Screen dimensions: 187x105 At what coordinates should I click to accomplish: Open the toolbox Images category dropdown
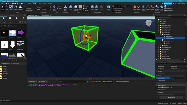pyautogui.click(x=5, y=22)
